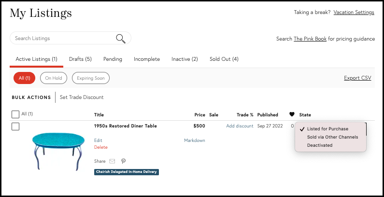Apply Markdown to the $500 listing
Screen dimensions: 384x197
[x=195, y=141]
